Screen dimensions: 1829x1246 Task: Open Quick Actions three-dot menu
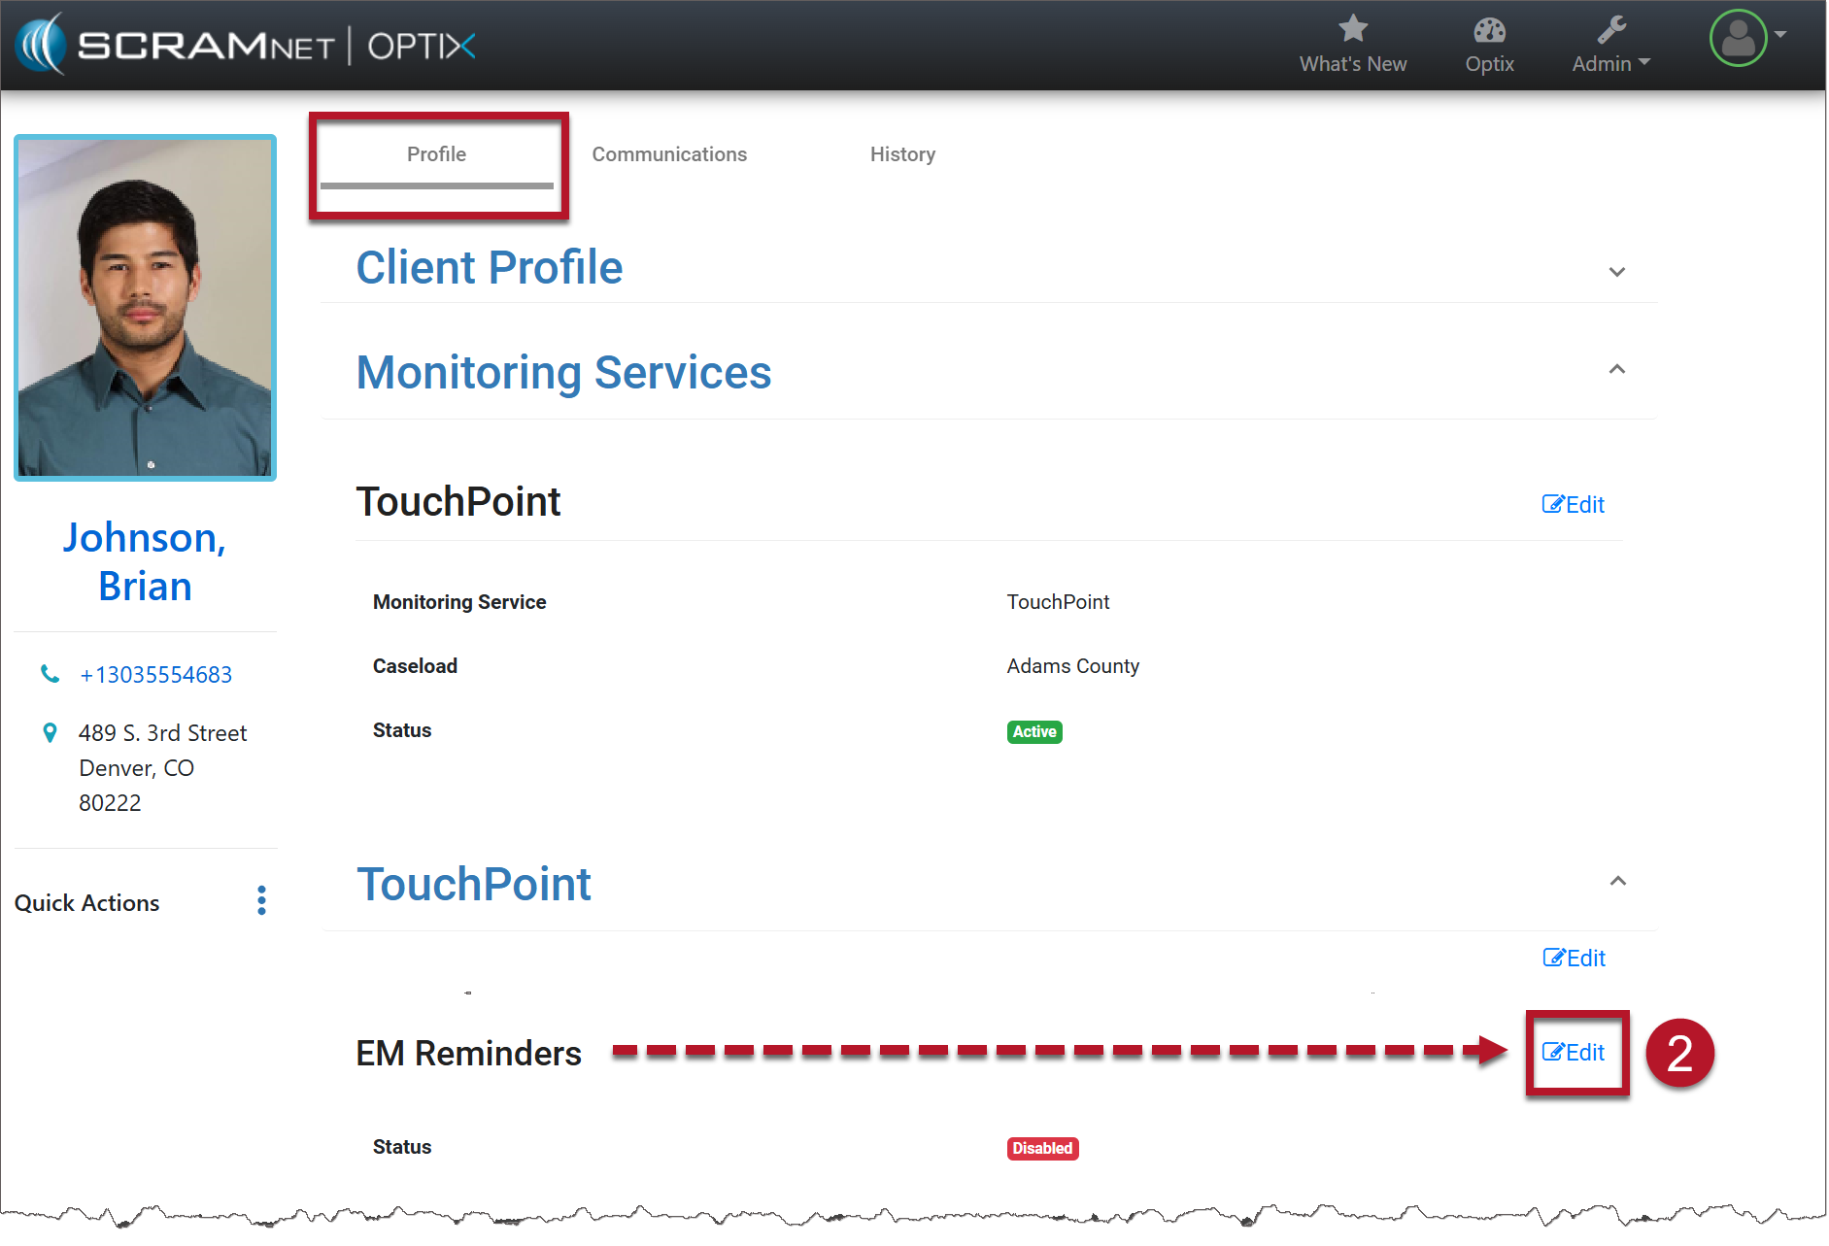tap(261, 901)
